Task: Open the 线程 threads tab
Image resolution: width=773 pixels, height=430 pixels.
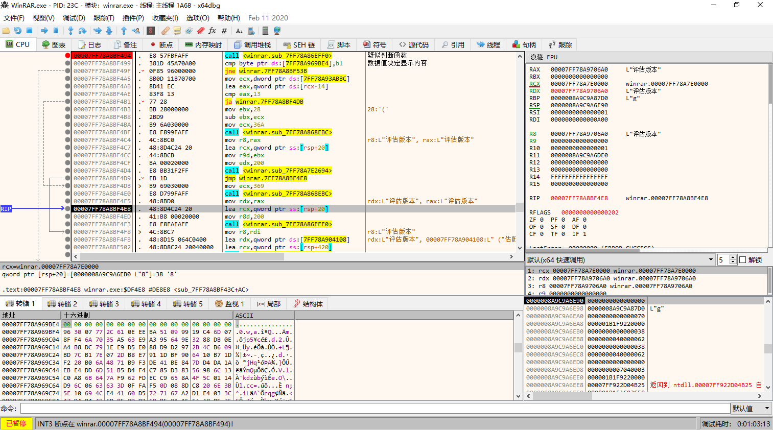Action: pos(488,45)
